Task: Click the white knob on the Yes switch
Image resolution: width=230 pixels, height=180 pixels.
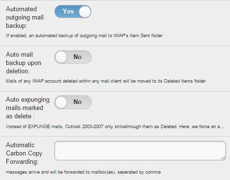Action: point(85,12)
